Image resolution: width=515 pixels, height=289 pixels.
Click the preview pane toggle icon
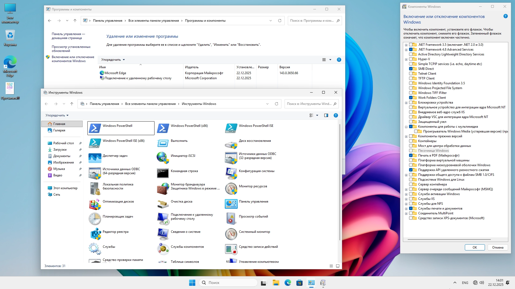click(326, 115)
